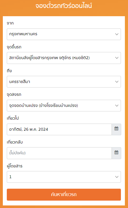Screen dimensions: 128x208
Task: Click the เที่ยวกลับ field label
Action: (x=15, y=142)
